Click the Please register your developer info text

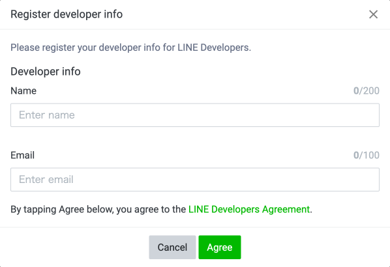(x=131, y=48)
